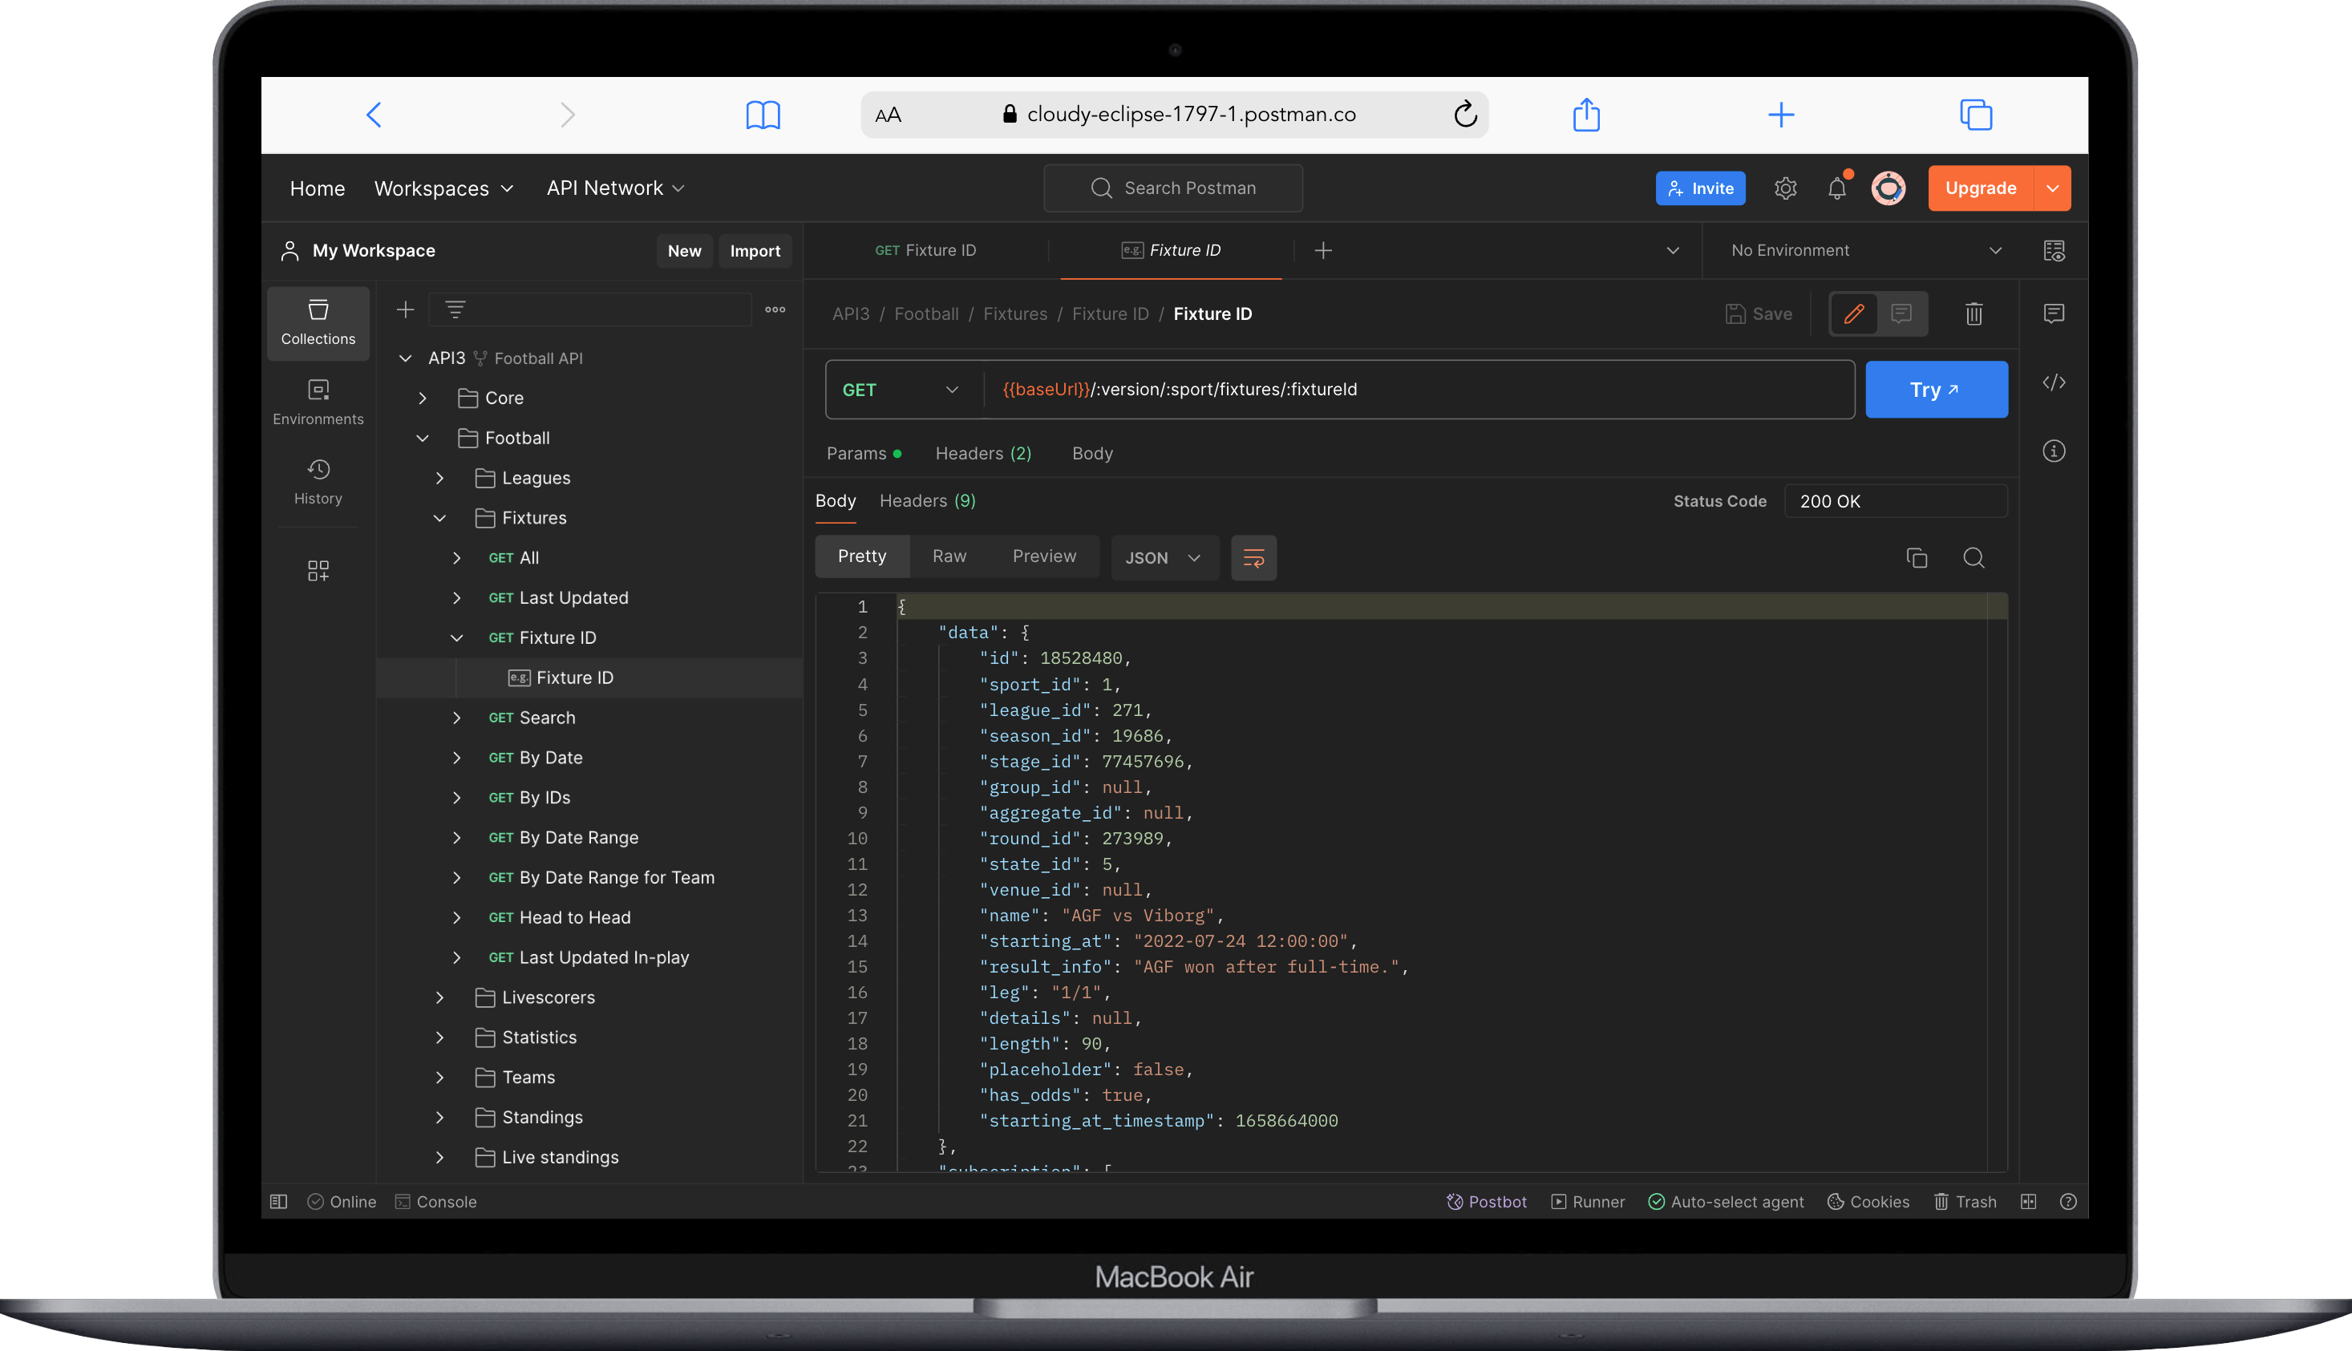
Task: Click the Import button
Action: pyautogui.click(x=755, y=250)
